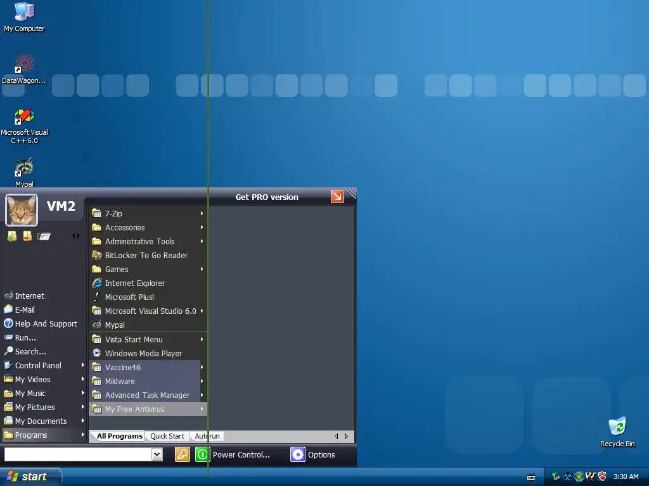The height and width of the screenshot is (486, 649).
Task: Expand the My Documents submenu arrow
Action: [x=83, y=421]
